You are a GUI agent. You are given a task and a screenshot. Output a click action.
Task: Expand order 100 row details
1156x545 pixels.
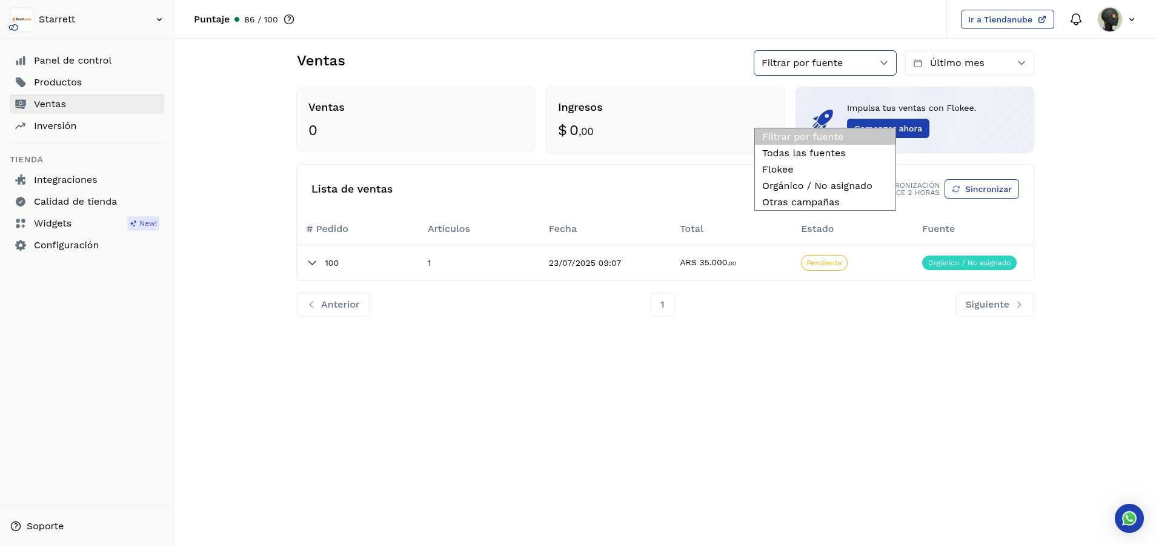pyautogui.click(x=312, y=263)
